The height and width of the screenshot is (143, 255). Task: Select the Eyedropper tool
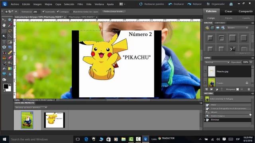10,25
